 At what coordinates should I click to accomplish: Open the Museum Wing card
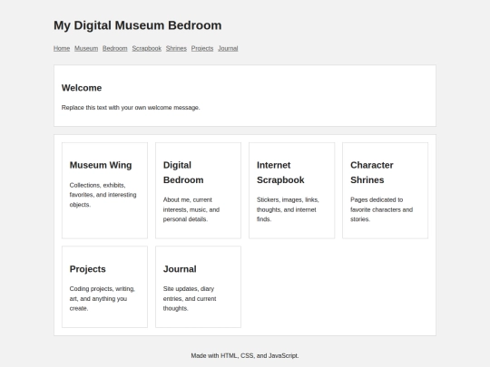(104, 190)
